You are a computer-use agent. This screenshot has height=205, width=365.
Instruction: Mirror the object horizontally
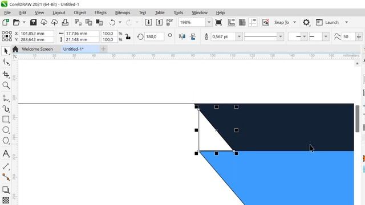point(182,36)
